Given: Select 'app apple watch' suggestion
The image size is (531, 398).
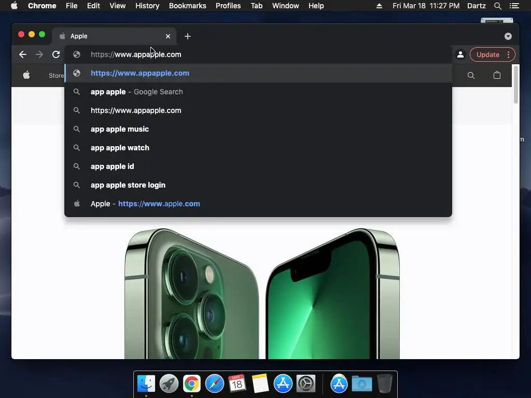Looking at the screenshot, I should pyautogui.click(x=258, y=148).
